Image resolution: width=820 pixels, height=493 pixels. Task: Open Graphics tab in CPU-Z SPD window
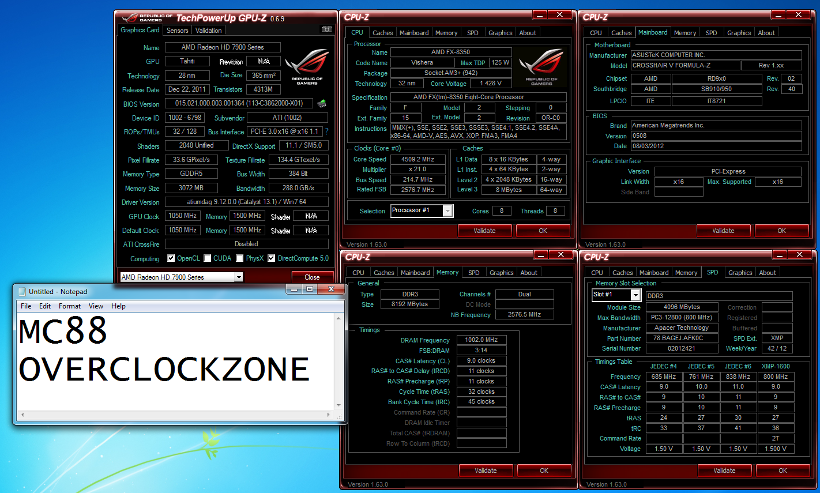pos(740,273)
